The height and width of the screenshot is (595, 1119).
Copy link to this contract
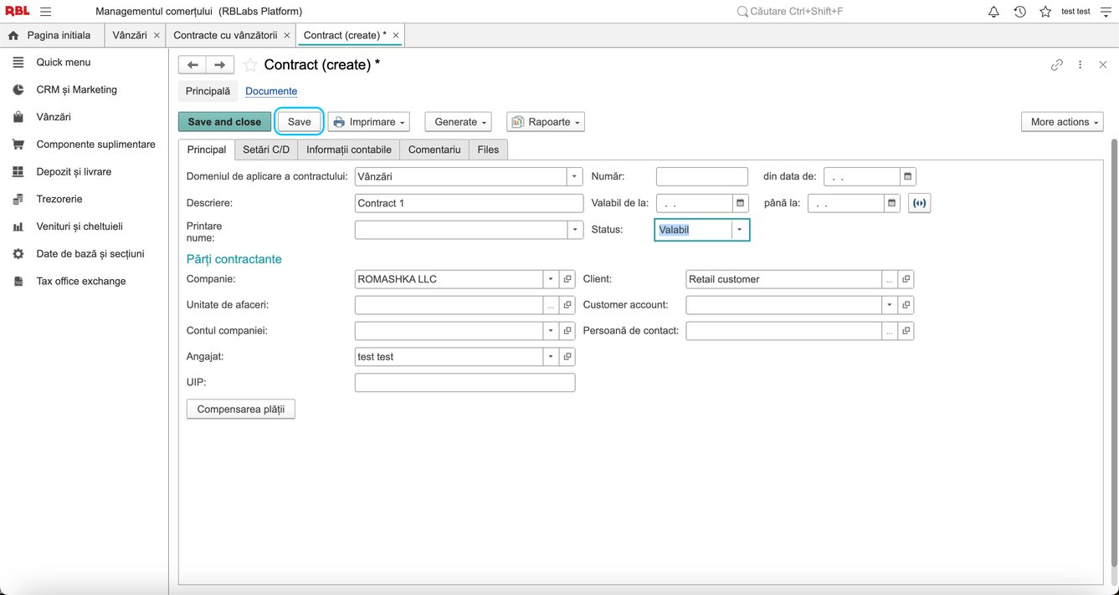coord(1057,65)
